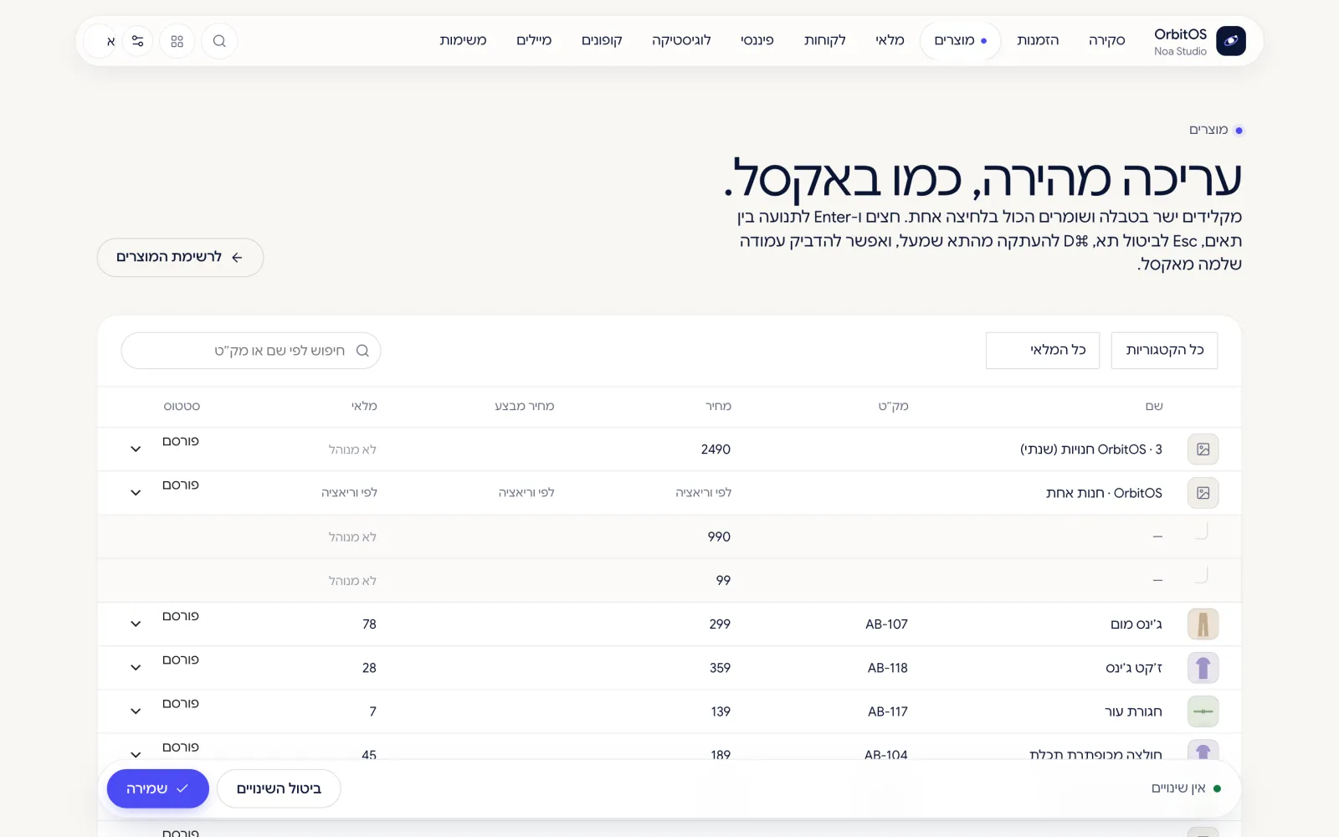Click the stock cell 28
Screen dimensions: 1339x837
369,668
